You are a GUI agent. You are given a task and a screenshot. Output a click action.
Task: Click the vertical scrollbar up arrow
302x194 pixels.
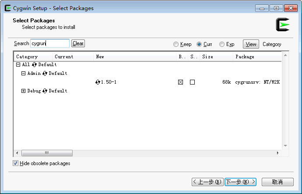tap(285, 55)
